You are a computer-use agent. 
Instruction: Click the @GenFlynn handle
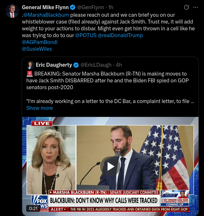(90, 7)
